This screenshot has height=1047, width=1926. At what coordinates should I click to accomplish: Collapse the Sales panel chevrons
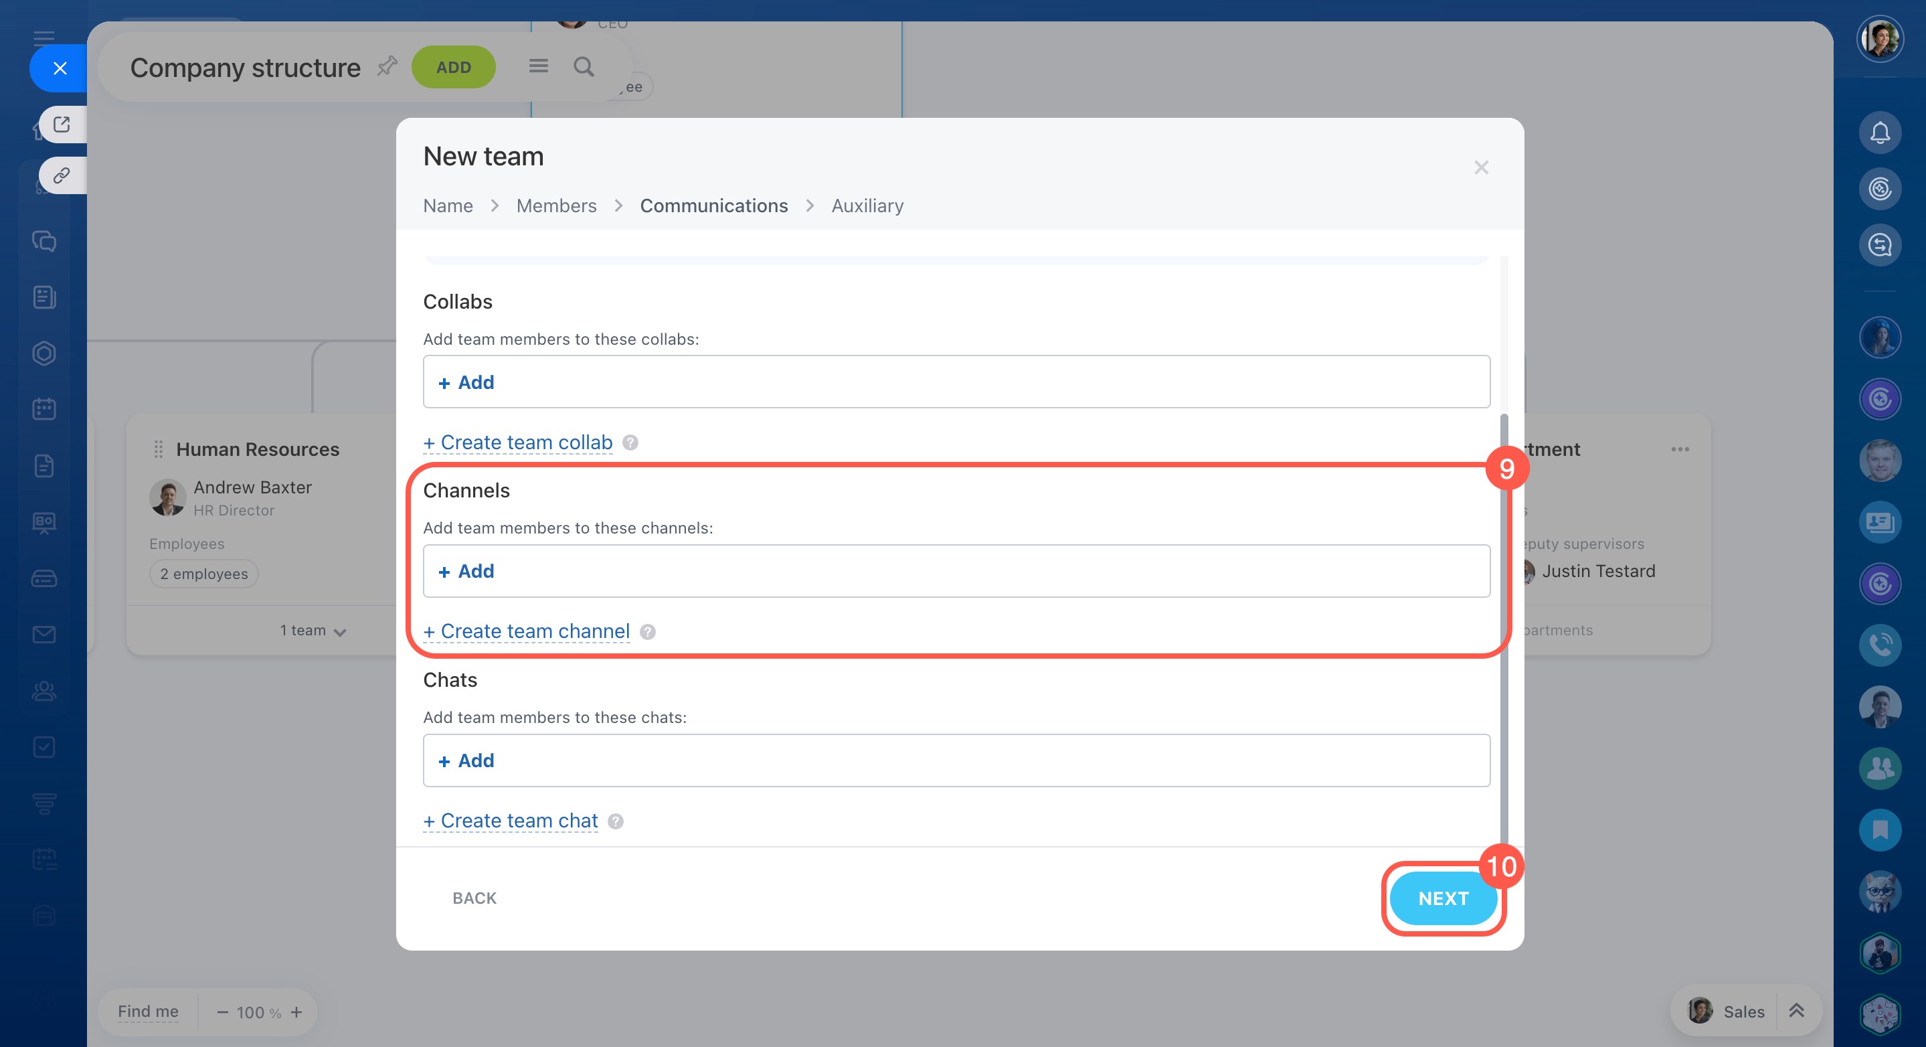[1796, 1011]
